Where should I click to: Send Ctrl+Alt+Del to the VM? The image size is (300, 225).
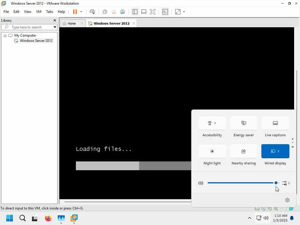coord(92,12)
